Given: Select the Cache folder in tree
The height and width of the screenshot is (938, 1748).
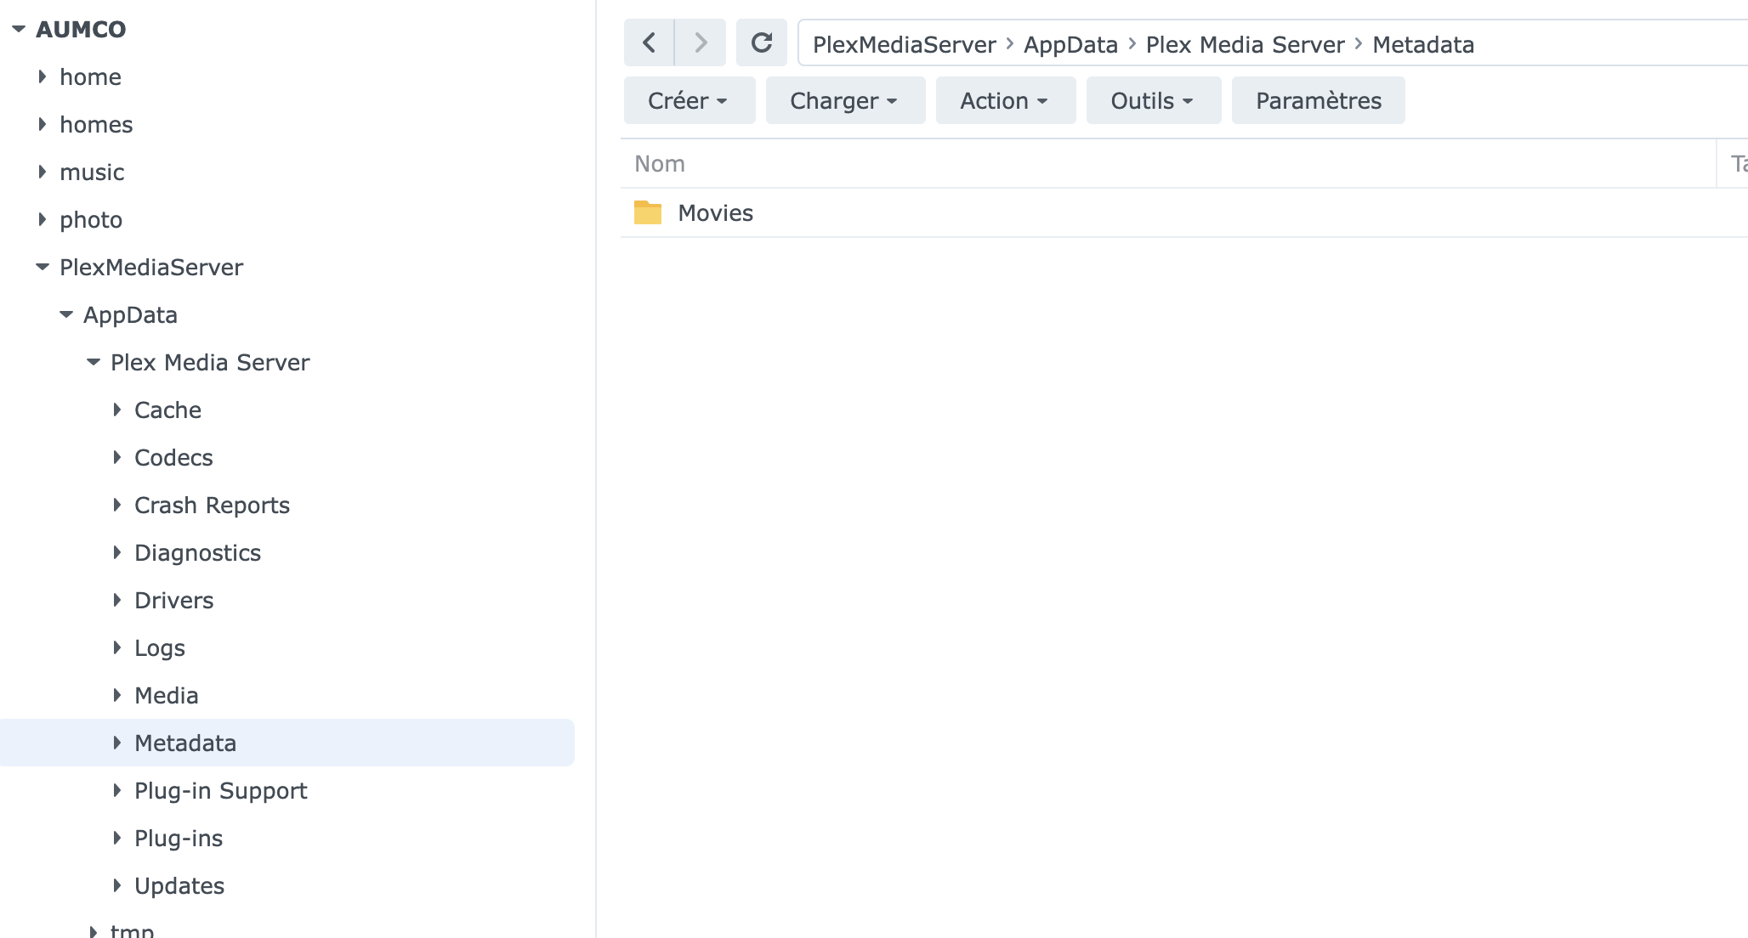Looking at the screenshot, I should pyautogui.click(x=167, y=410).
